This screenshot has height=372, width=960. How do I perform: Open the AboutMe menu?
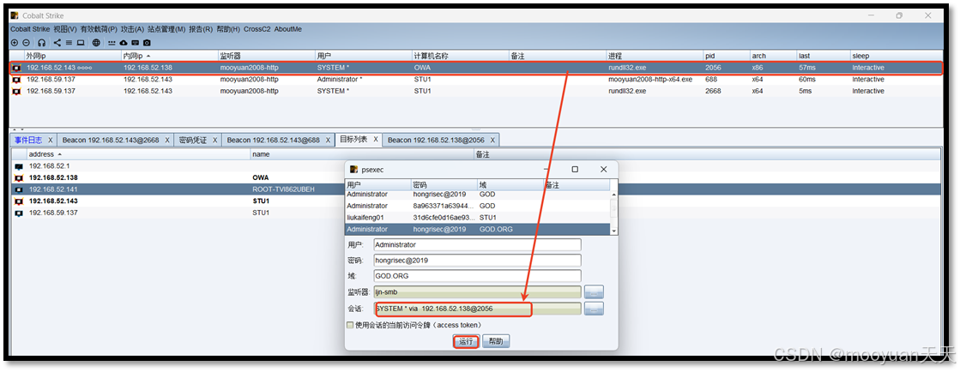pos(287,29)
